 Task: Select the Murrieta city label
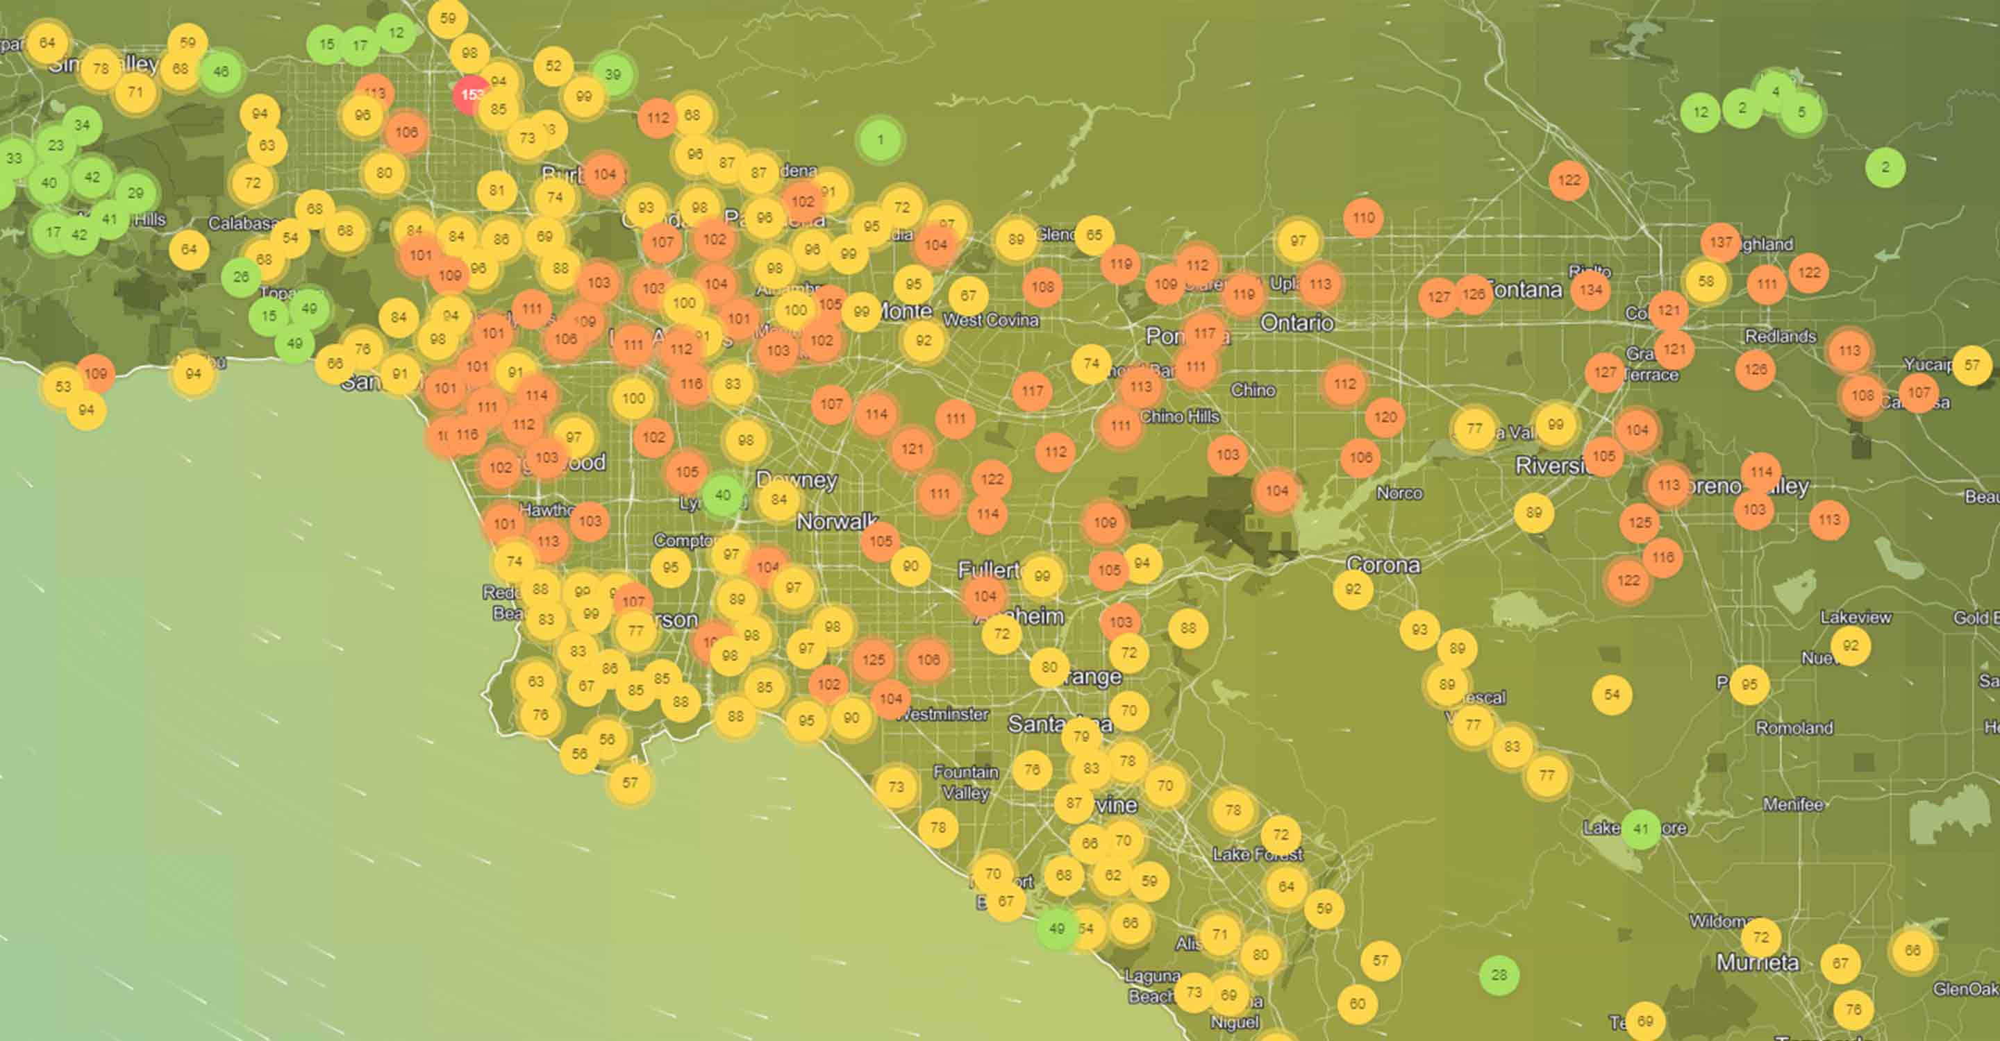[x=1758, y=963]
